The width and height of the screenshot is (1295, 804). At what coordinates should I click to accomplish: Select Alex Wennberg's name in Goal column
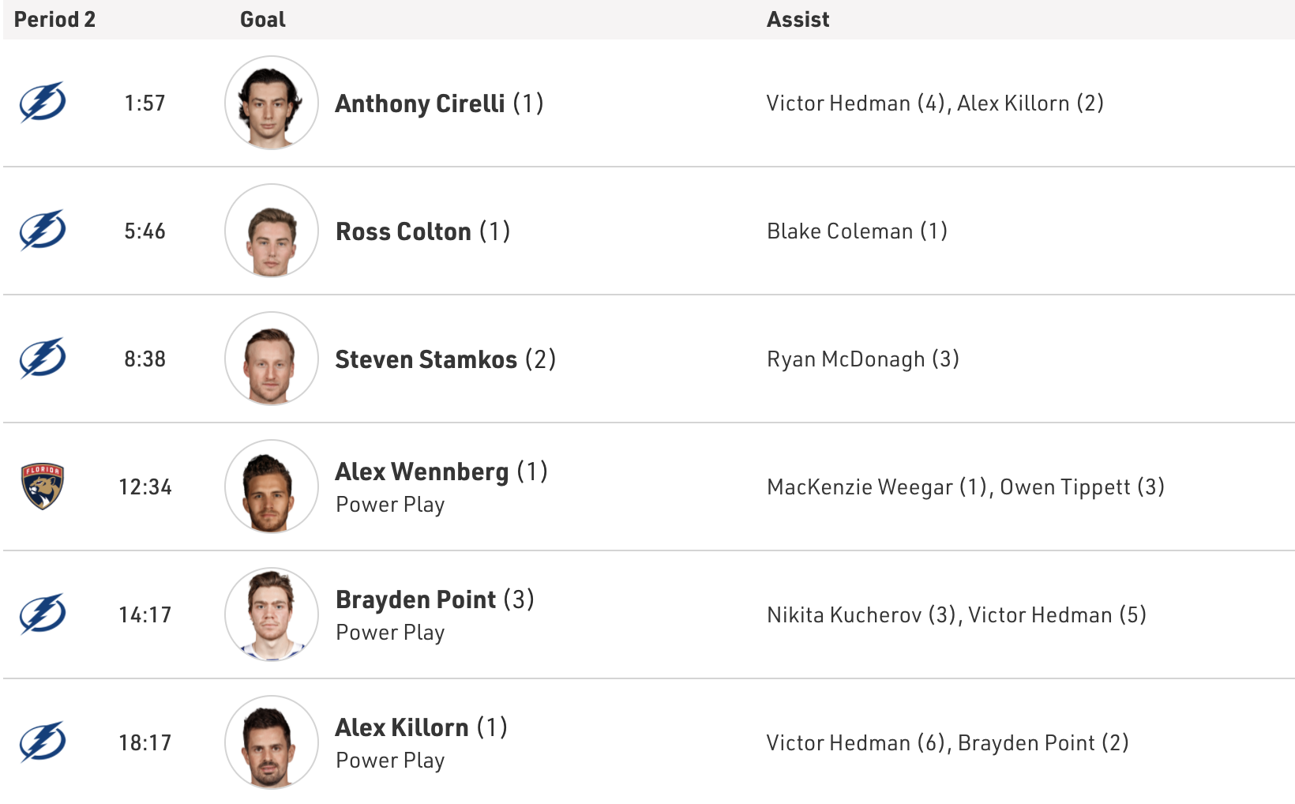pyautogui.click(x=422, y=472)
